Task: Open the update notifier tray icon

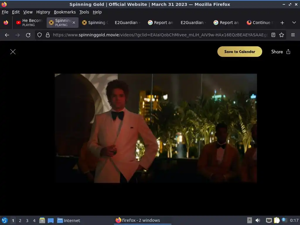Action: (x=284, y=220)
